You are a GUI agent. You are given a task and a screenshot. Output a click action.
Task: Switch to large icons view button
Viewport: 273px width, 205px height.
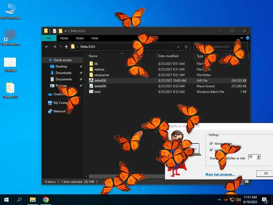[247, 182]
